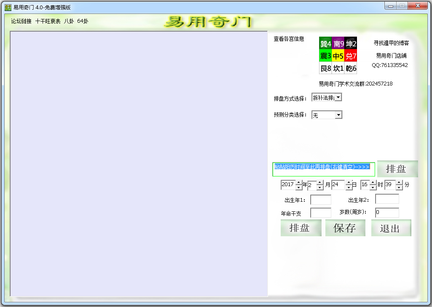
Task: Open the 论坛链接 menu
Action: click(x=21, y=21)
